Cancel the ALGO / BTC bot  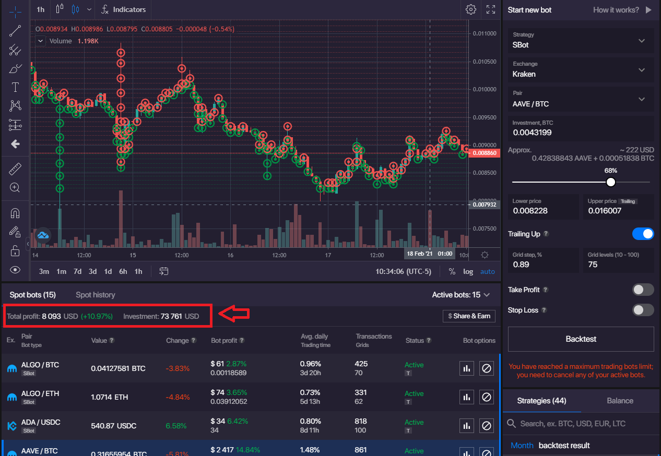click(x=486, y=368)
